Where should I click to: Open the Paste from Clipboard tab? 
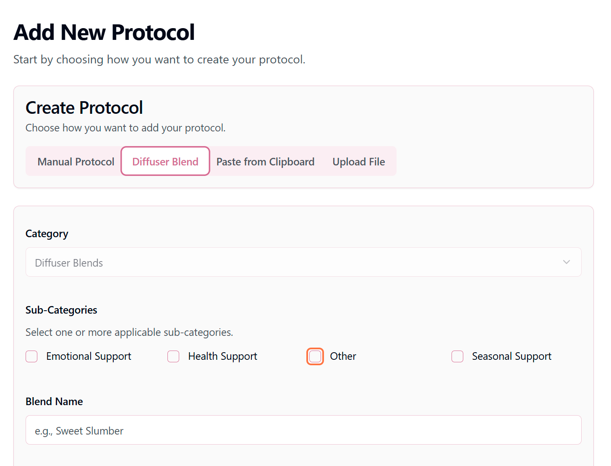coord(265,162)
